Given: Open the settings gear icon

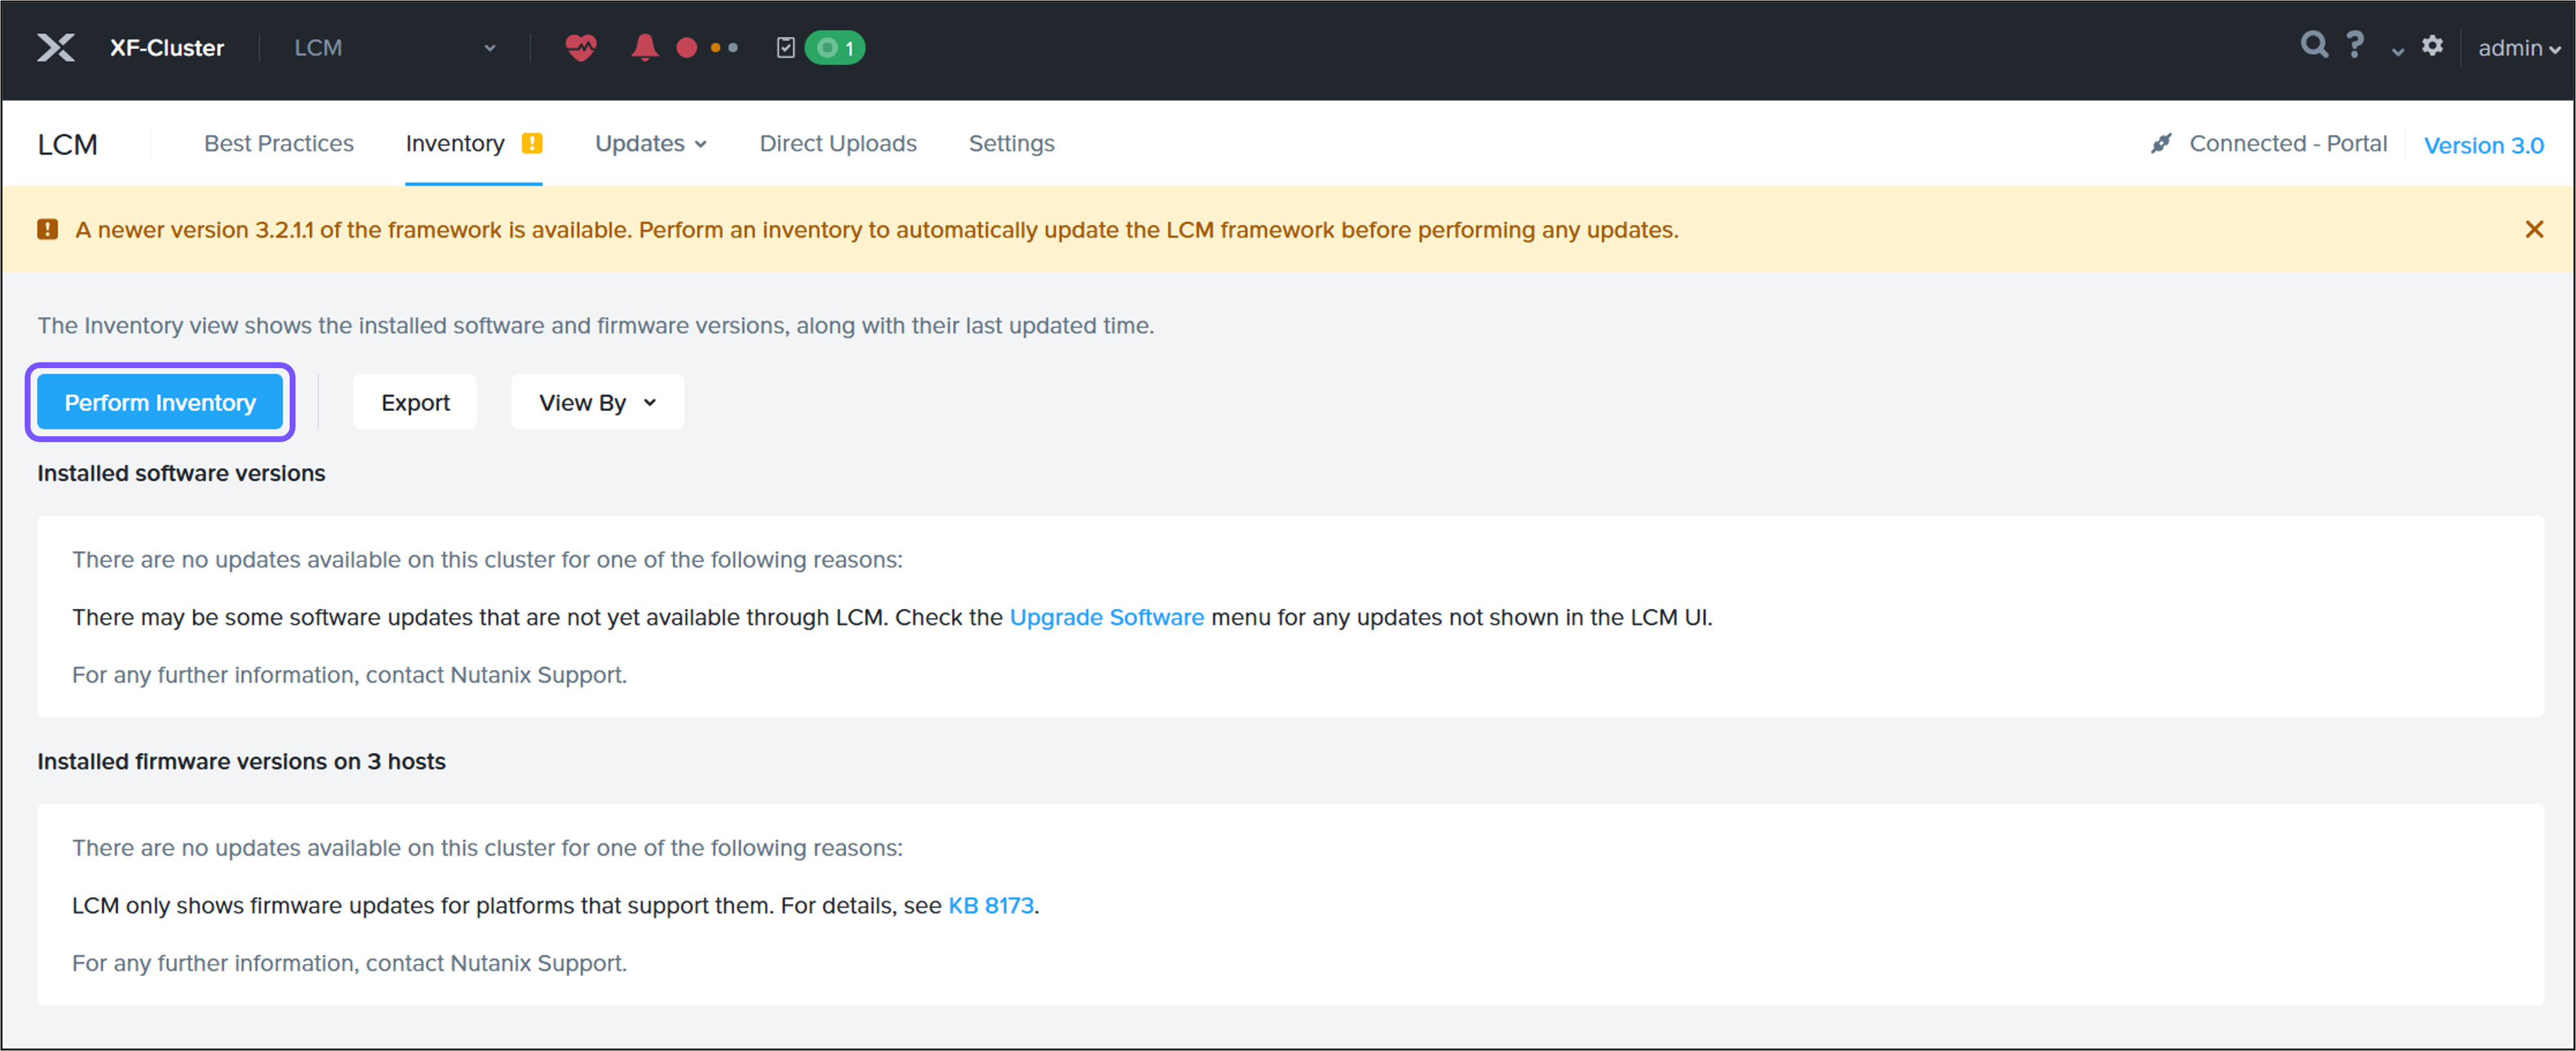Looking at the screenshot, I should (x=2433, y=46).
